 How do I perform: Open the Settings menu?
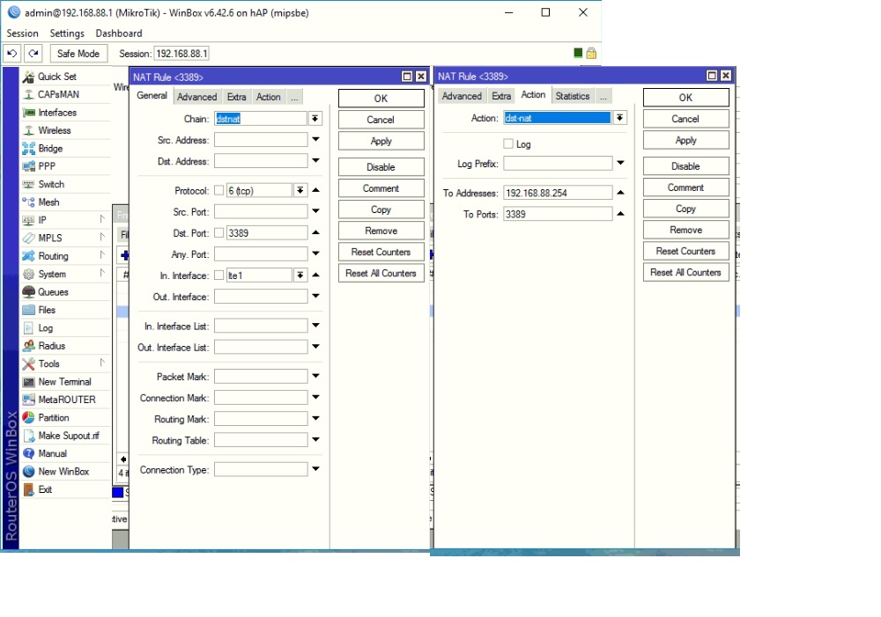67,33
